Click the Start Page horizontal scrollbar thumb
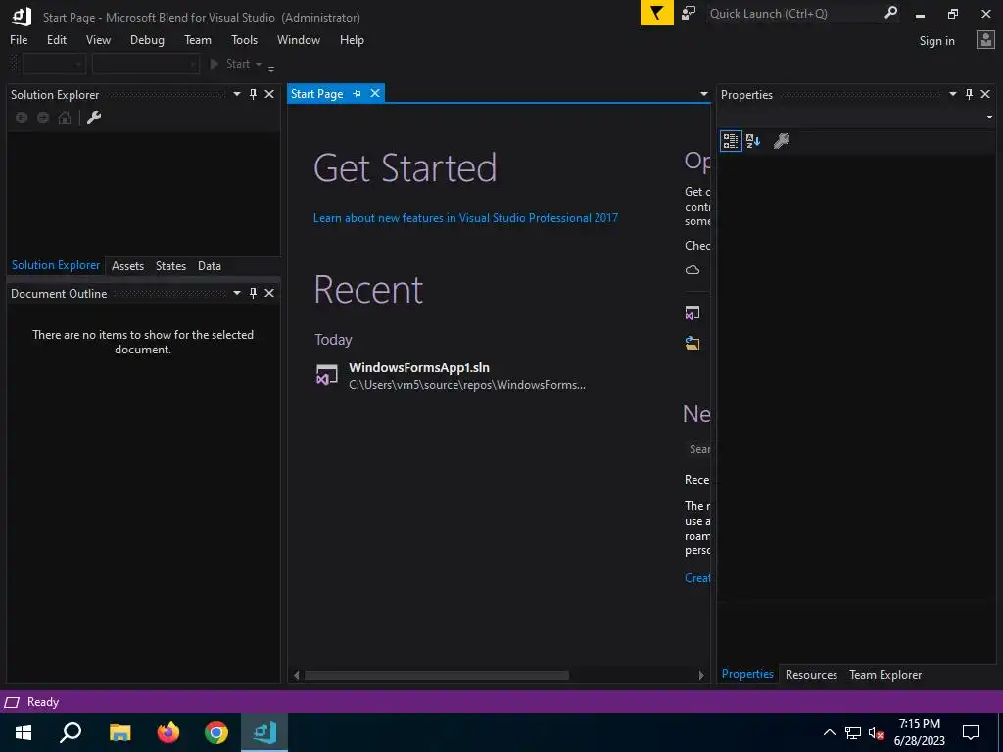 [x=437, y=676]
